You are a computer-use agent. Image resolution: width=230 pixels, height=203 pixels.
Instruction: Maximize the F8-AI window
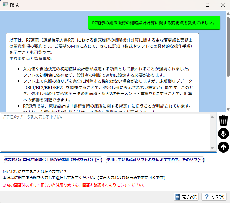tap(207, 5)
